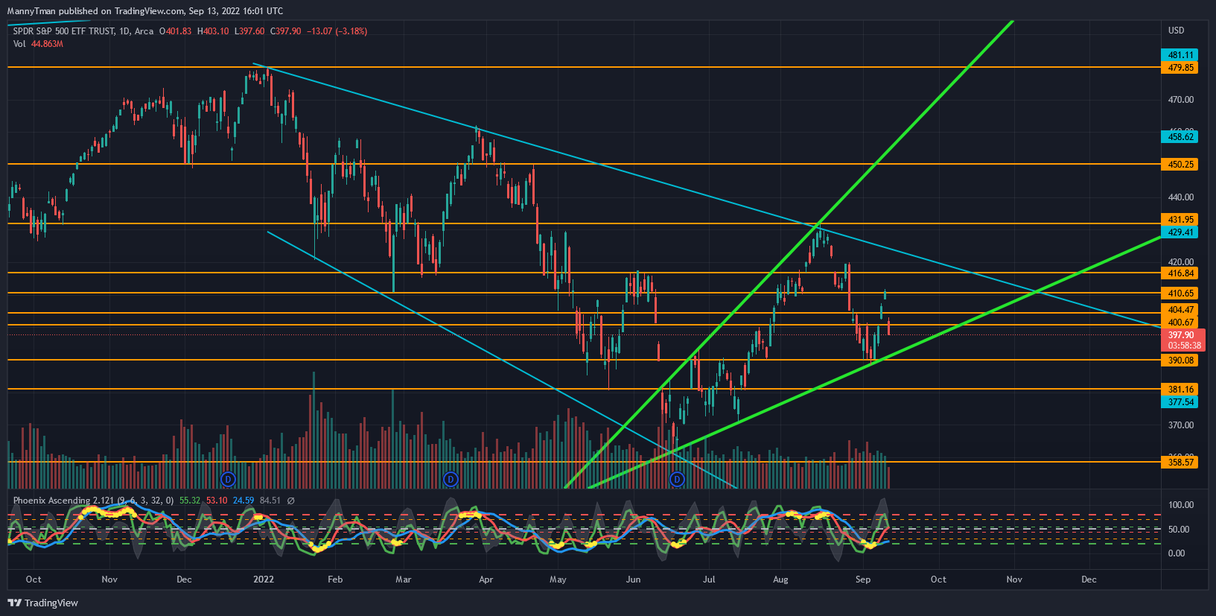Click the 0.00 indicator axis value

click(1177, 553)
